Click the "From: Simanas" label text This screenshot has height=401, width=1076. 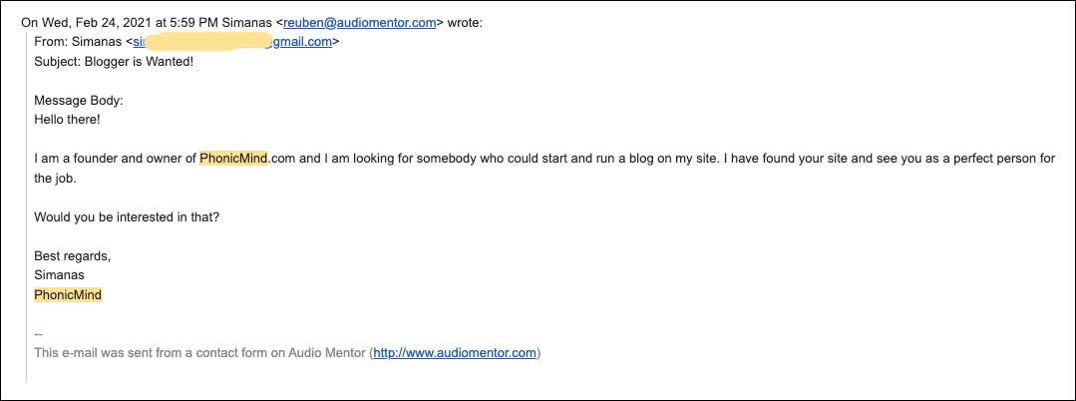click(x=78, y=42)
